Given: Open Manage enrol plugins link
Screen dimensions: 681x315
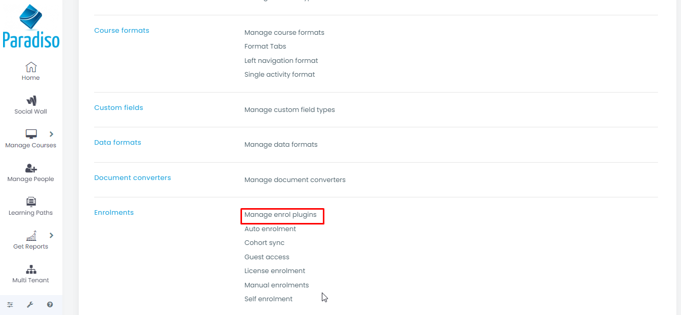Looking at the screenshot, I should 280,215.
